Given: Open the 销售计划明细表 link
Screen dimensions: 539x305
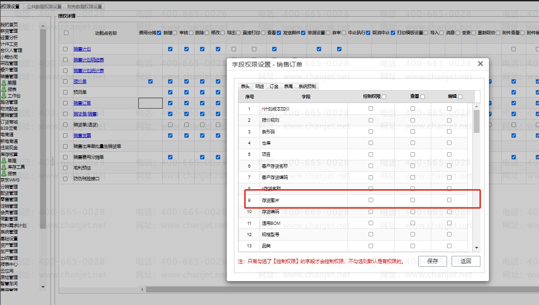Looking at the screenshot, I should [88, 60].
